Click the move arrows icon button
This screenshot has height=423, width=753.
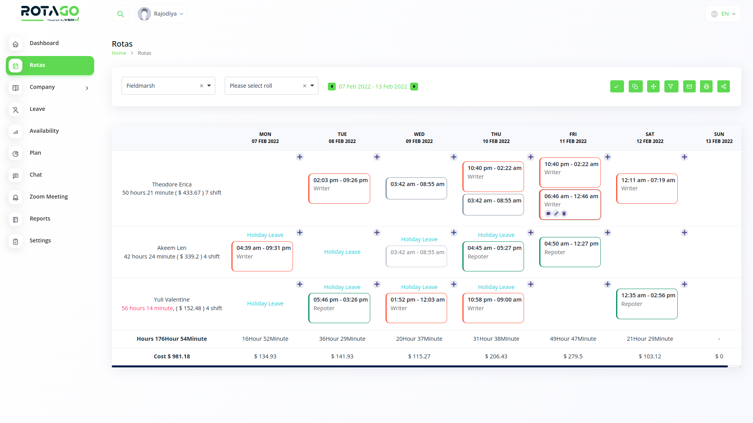pyautogui.click(x=653, y=87)
